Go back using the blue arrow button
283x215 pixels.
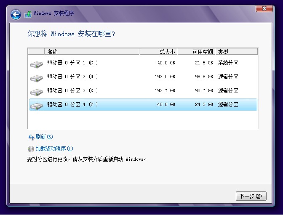[x=16, y=15]
